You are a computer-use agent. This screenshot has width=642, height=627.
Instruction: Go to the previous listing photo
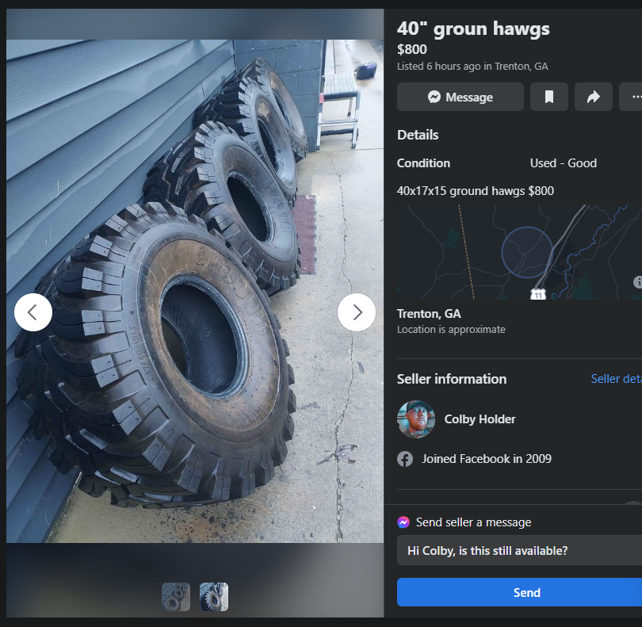pyautogui.click(x=33, y=312)
